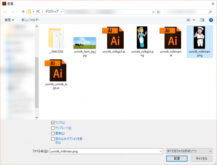Open the help question mark icon
Image resolution: width=217 pixels, height=165 pixels.
tap(211, 20)
